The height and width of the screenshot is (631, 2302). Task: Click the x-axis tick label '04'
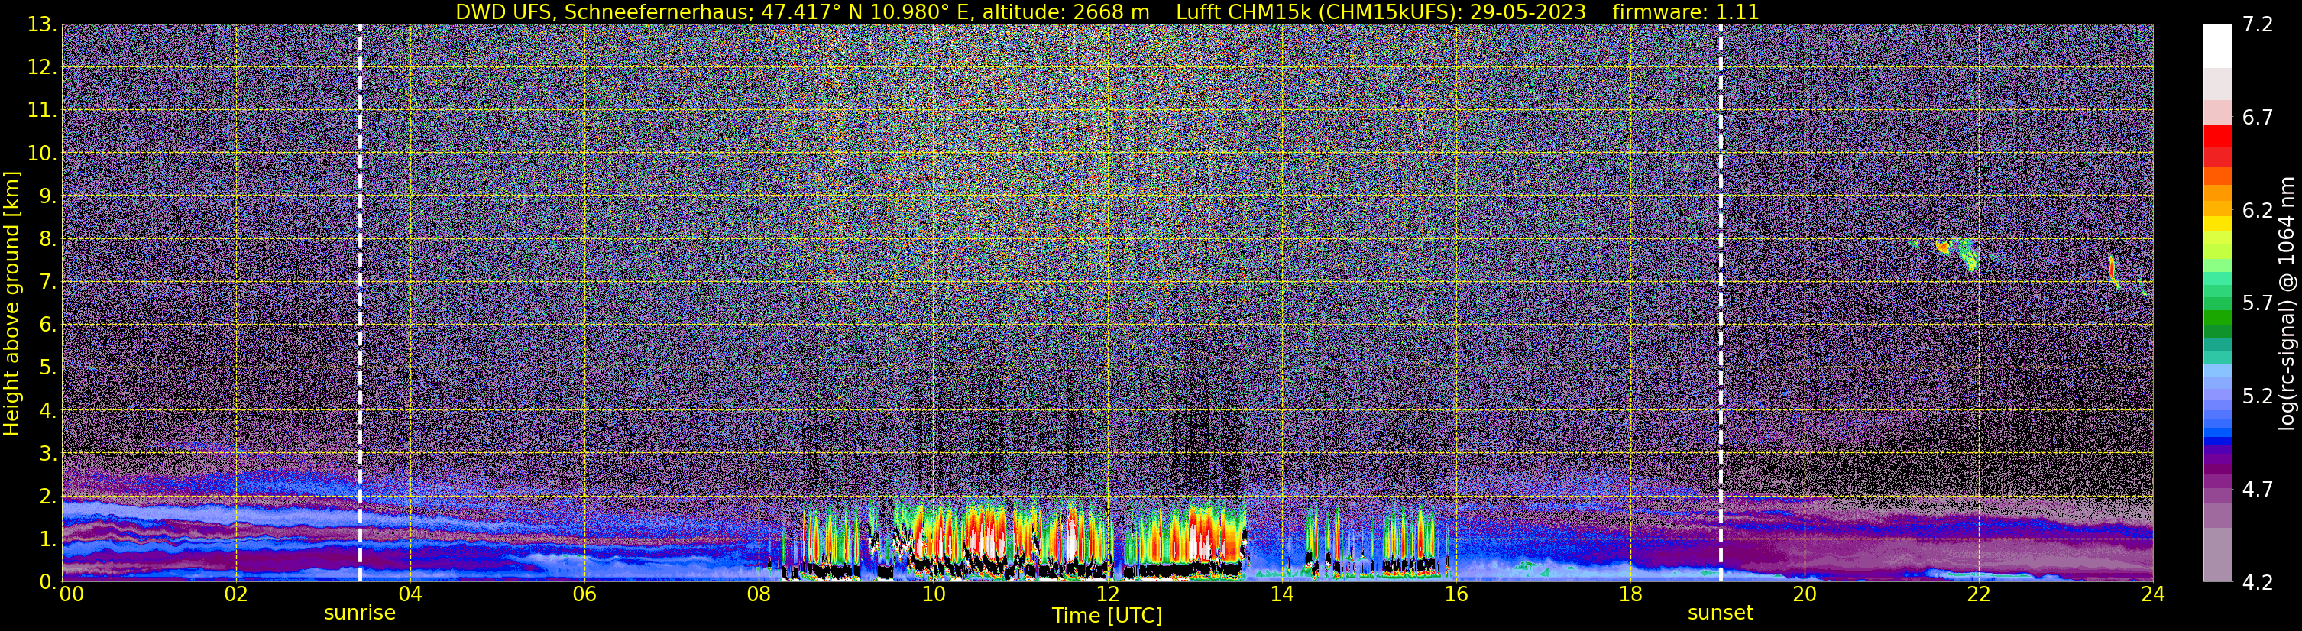(x=410, y=594)
